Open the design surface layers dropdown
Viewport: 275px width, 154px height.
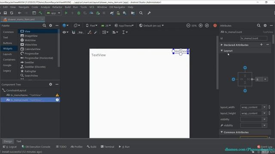[65, 26]
